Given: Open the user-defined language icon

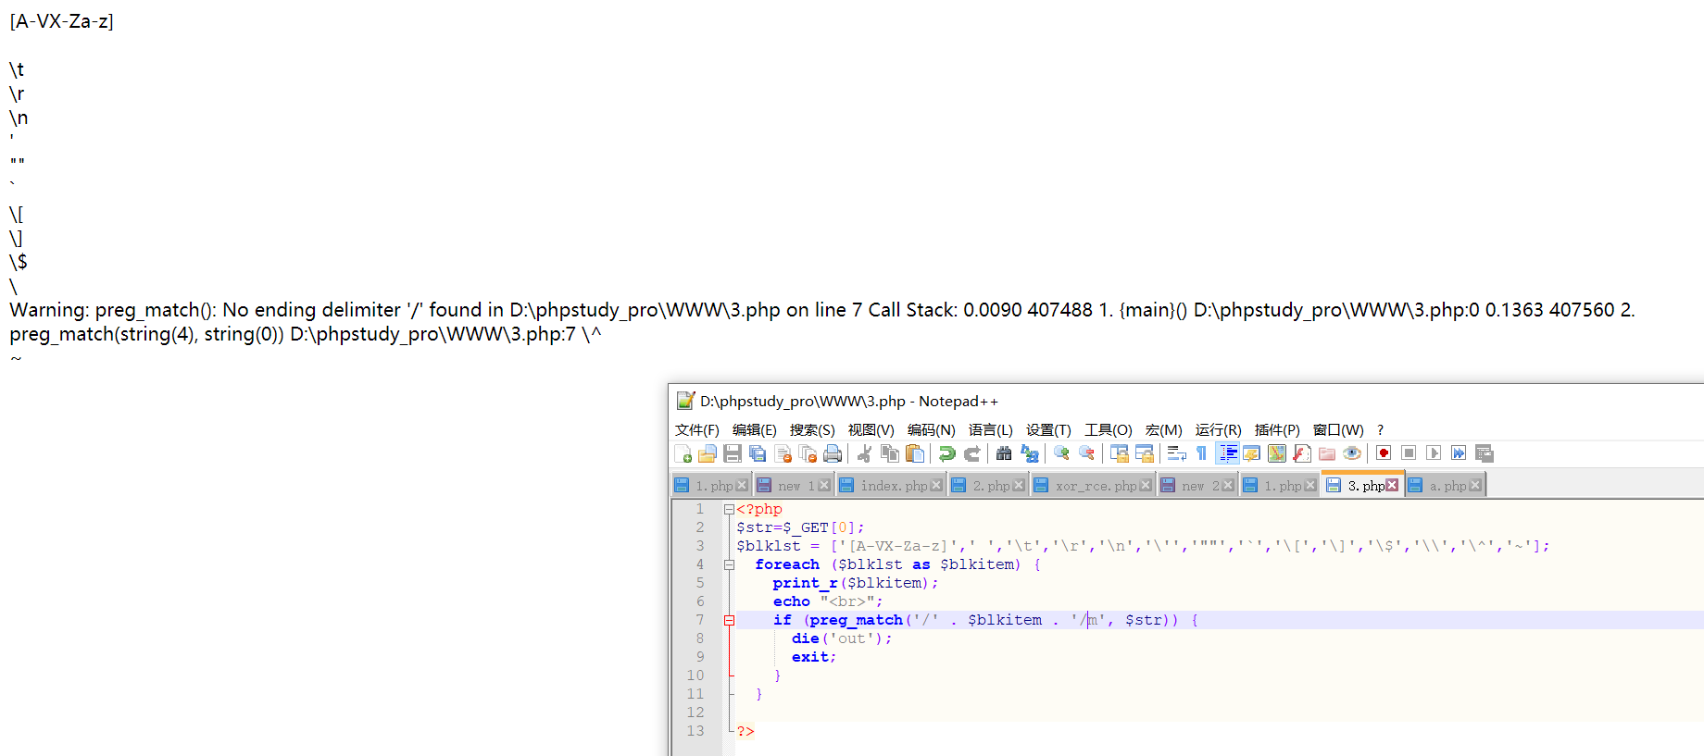Looking at the screenshot, I should (1252, 453).
